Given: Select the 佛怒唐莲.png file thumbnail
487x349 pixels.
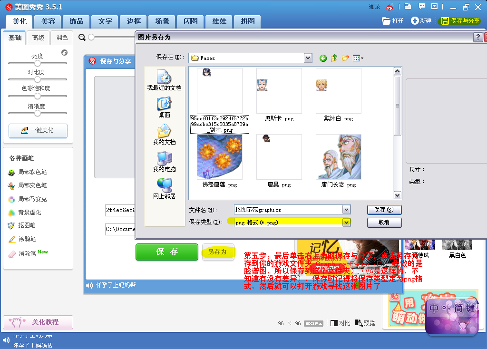Looking at the screenshot, I should pyautogui.click(x=220, y=157).
